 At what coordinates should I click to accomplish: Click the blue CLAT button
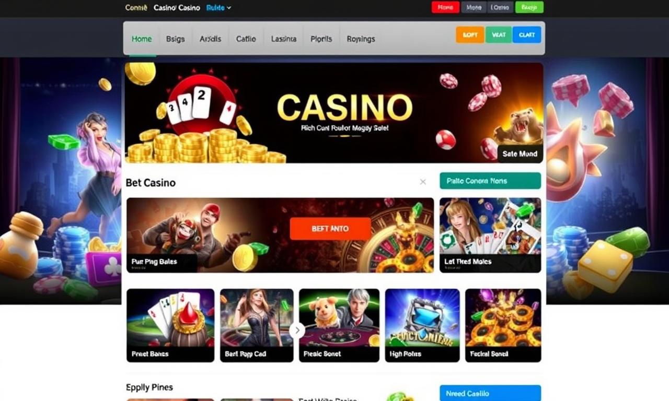click(x=526, y=34)
